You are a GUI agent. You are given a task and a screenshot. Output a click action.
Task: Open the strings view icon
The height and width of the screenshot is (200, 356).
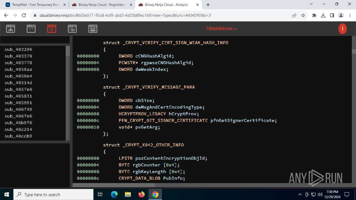pos(31,29)
